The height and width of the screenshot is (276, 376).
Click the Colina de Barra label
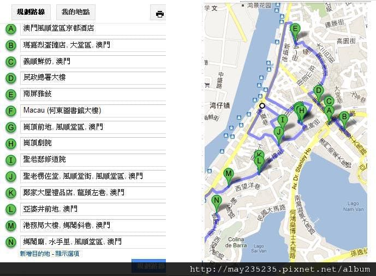tap(236, 242)
